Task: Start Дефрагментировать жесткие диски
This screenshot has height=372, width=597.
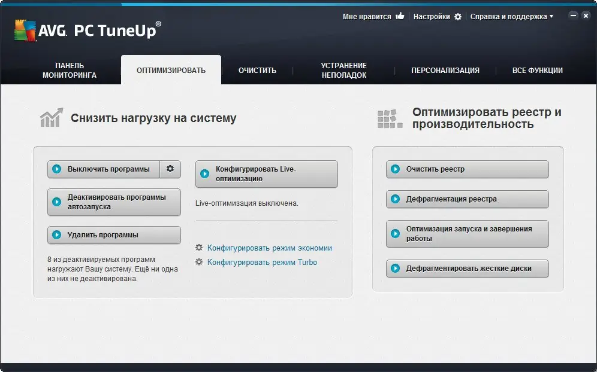Action: coord(467,269)
